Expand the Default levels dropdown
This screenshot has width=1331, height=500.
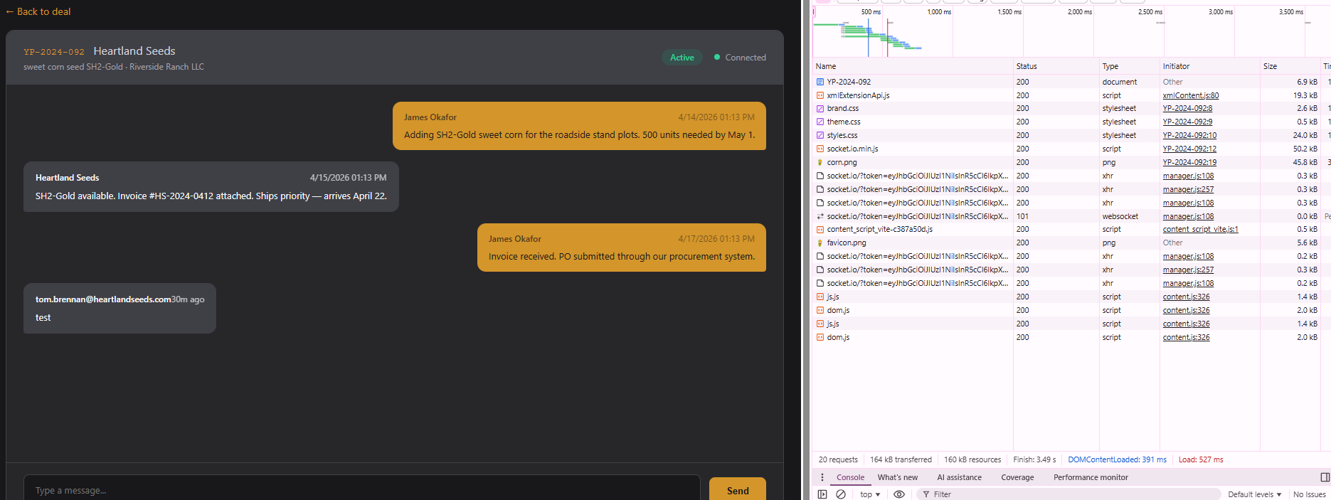[x=1254, y=494]
